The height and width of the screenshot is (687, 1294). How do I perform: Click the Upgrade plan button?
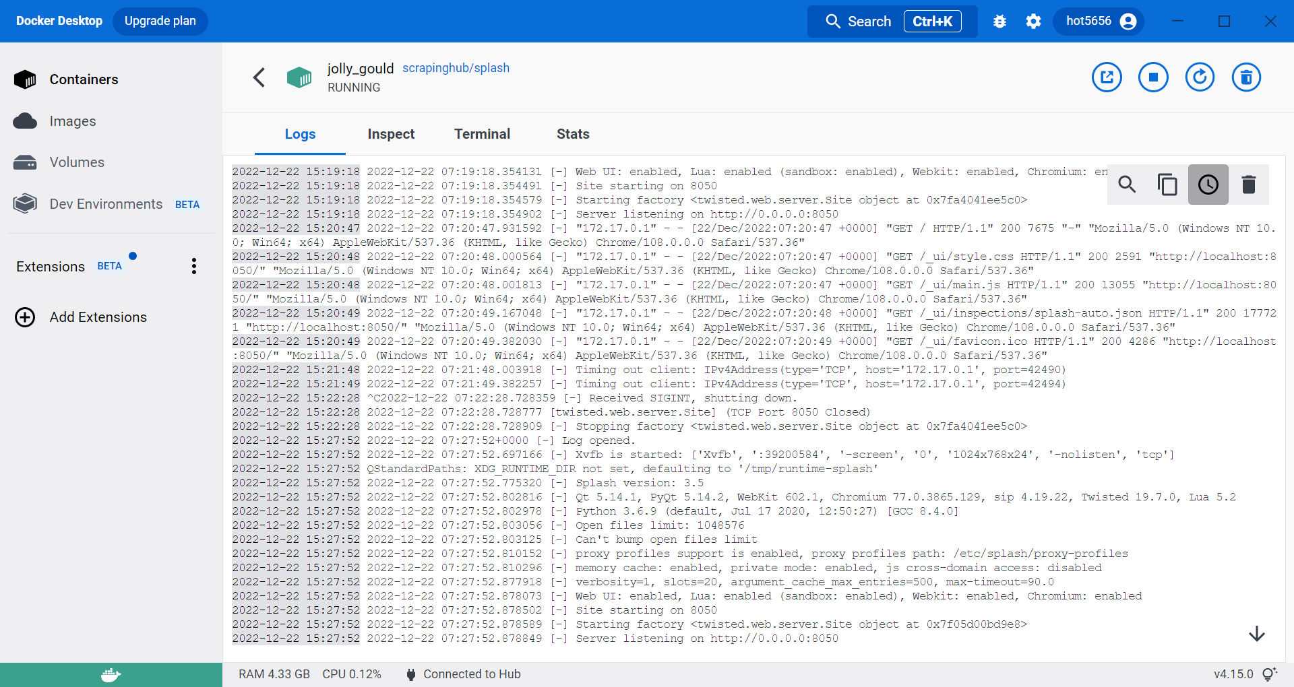point(160,21)
